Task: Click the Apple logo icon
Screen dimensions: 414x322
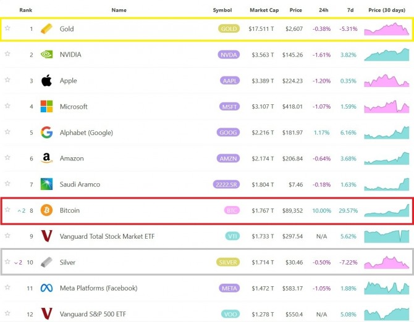Action: coord(46,80)
